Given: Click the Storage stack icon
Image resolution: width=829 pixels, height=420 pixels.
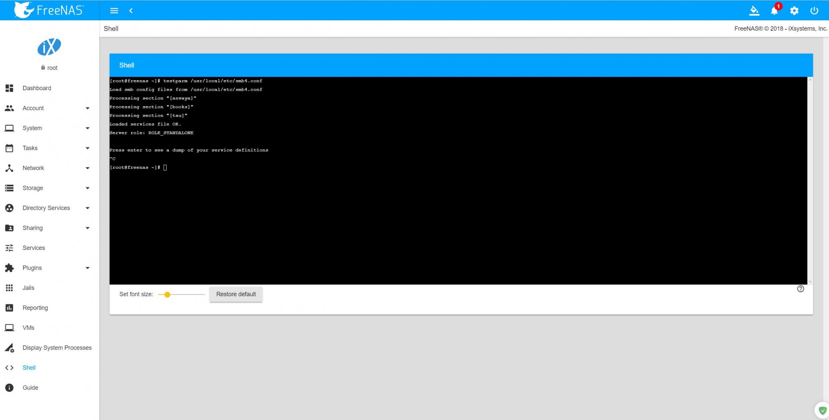Looking at the screenshot, I should point(9,188).
